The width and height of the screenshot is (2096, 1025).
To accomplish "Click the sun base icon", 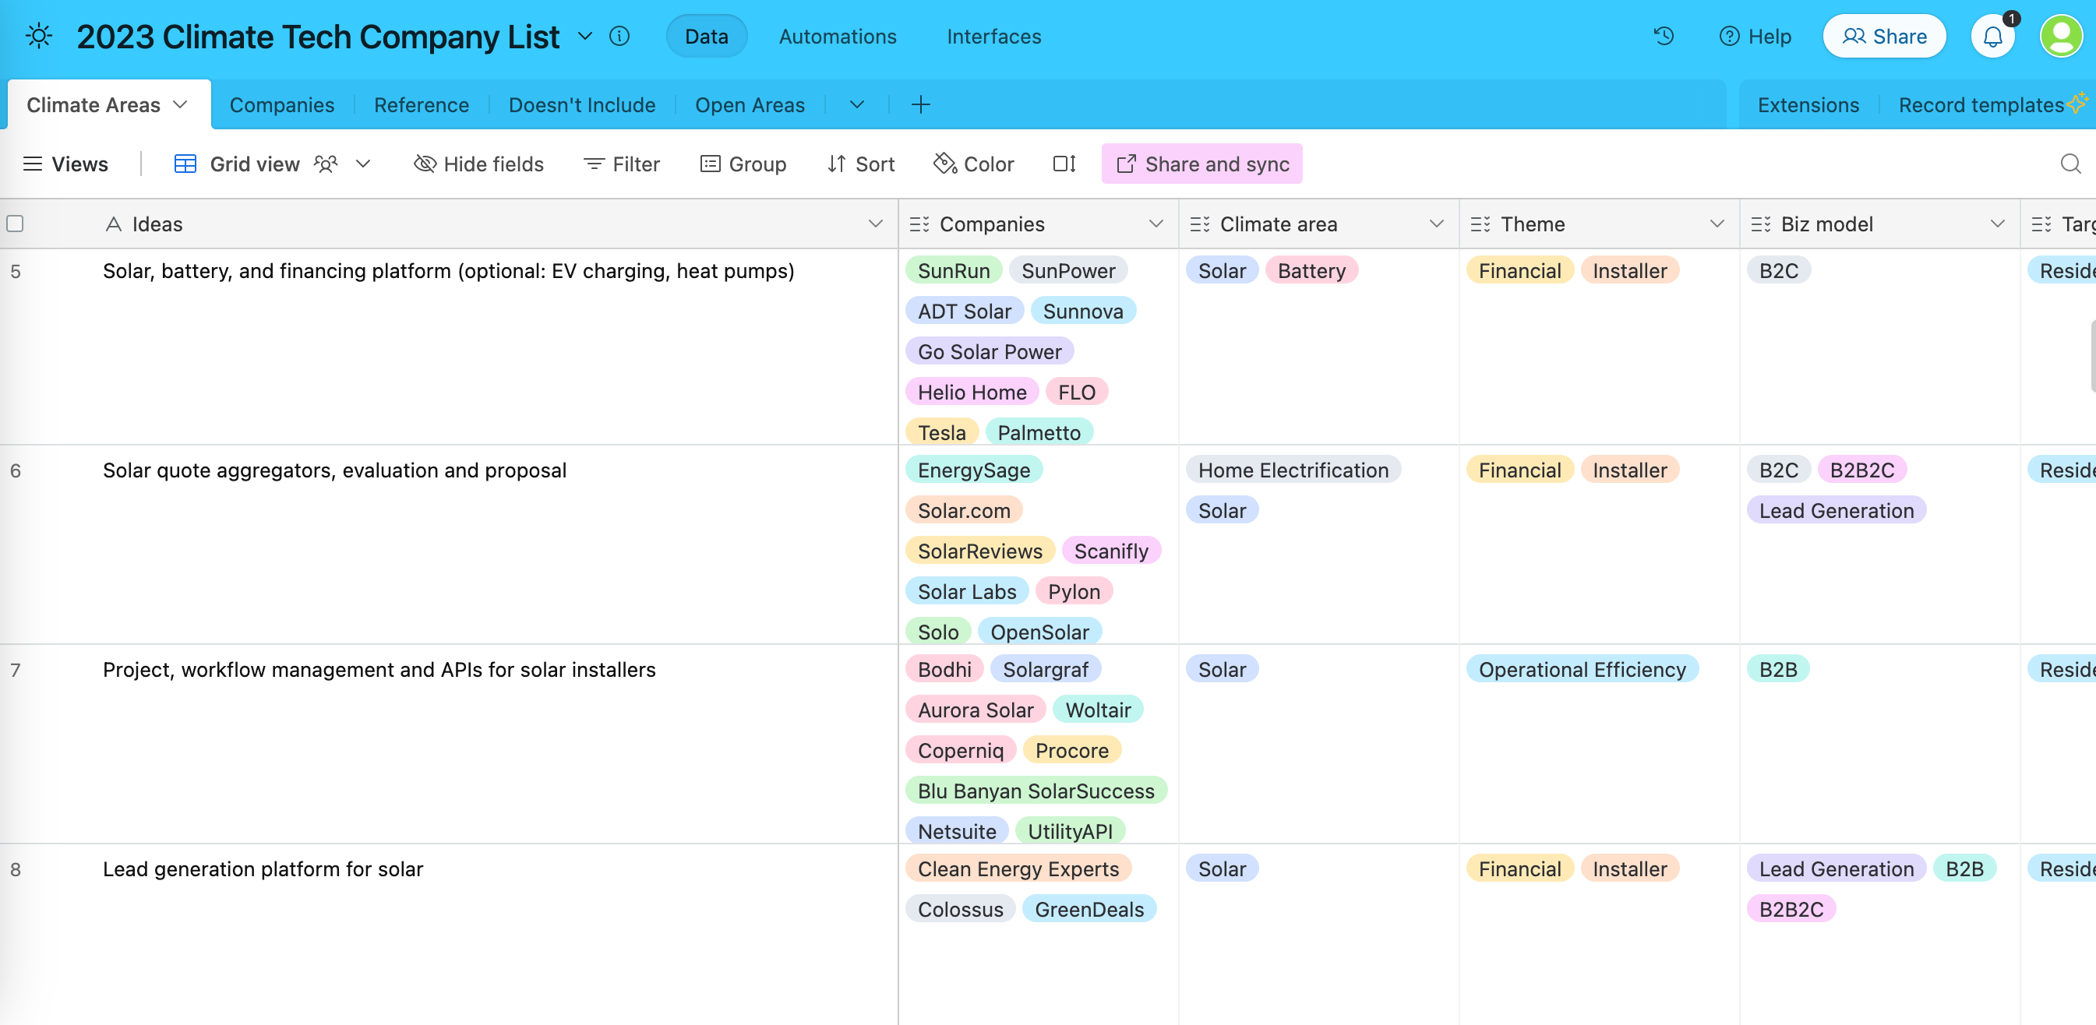I will point(39,36).
